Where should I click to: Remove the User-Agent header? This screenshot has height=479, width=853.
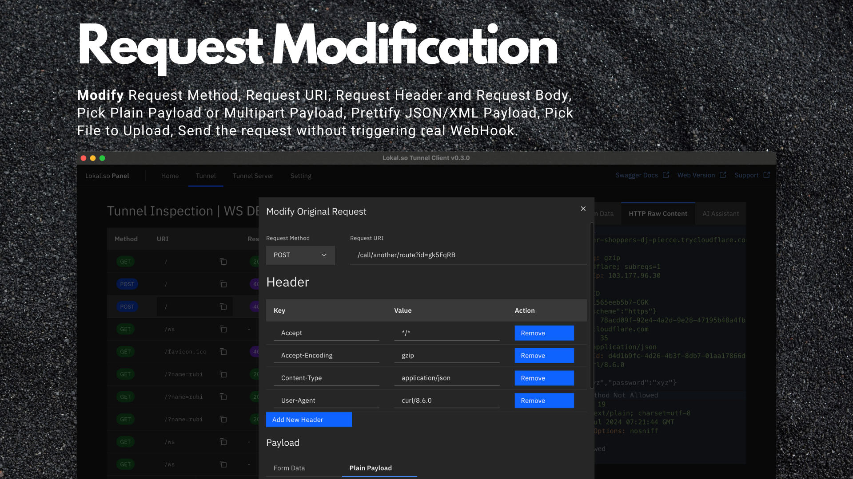click(x=544, y=400)
